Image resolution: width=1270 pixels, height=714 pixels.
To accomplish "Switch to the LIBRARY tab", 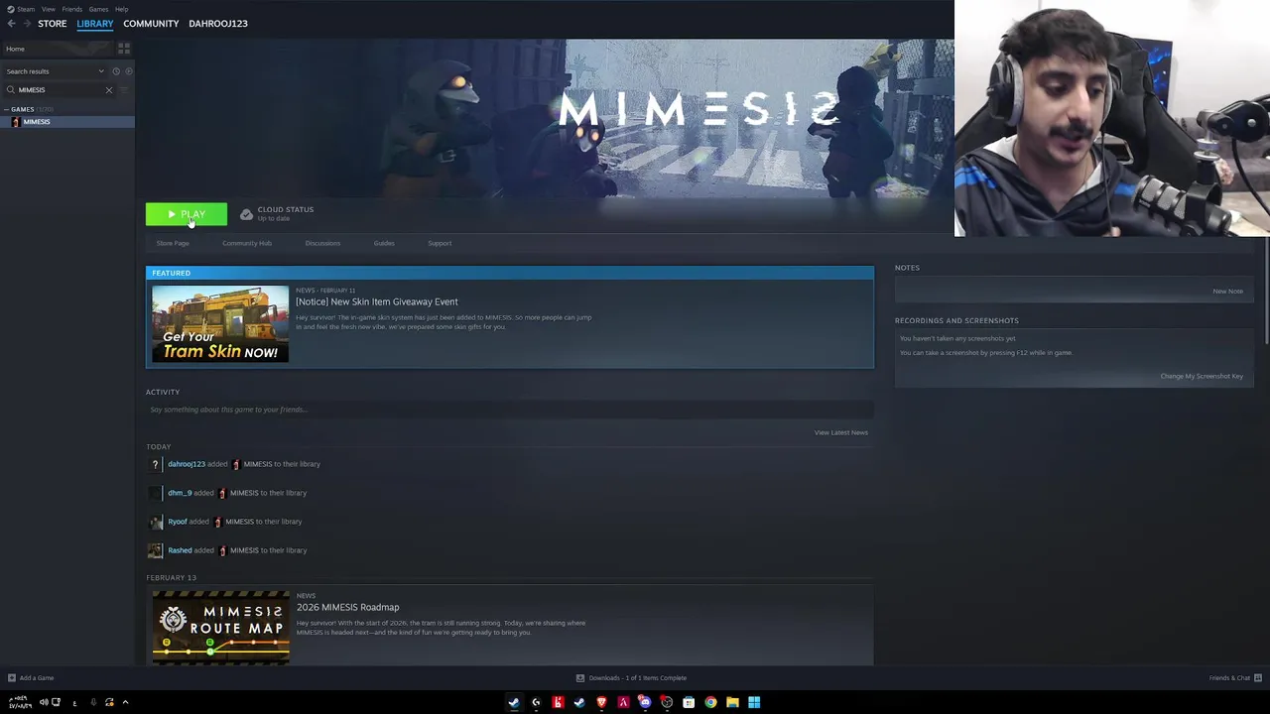I will click(95, 23).
